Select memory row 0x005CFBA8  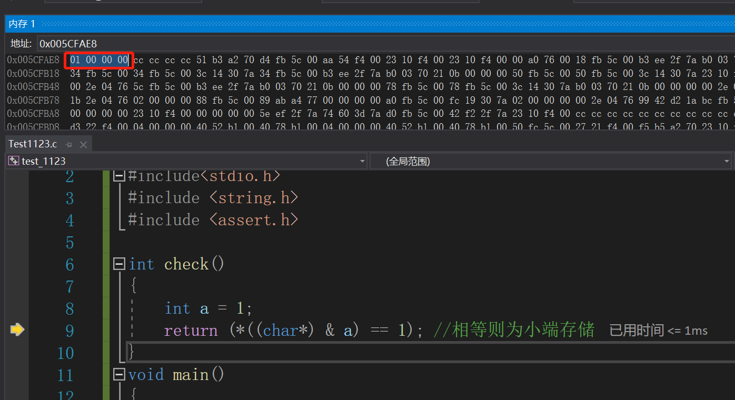click(x=371, y=113)
